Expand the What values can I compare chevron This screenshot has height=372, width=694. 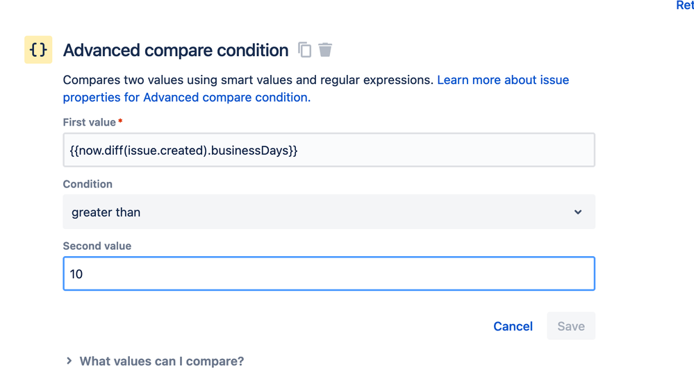tap(69, 361)
